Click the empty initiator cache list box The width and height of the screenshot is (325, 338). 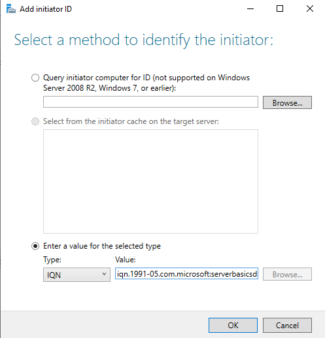[150, 181]
